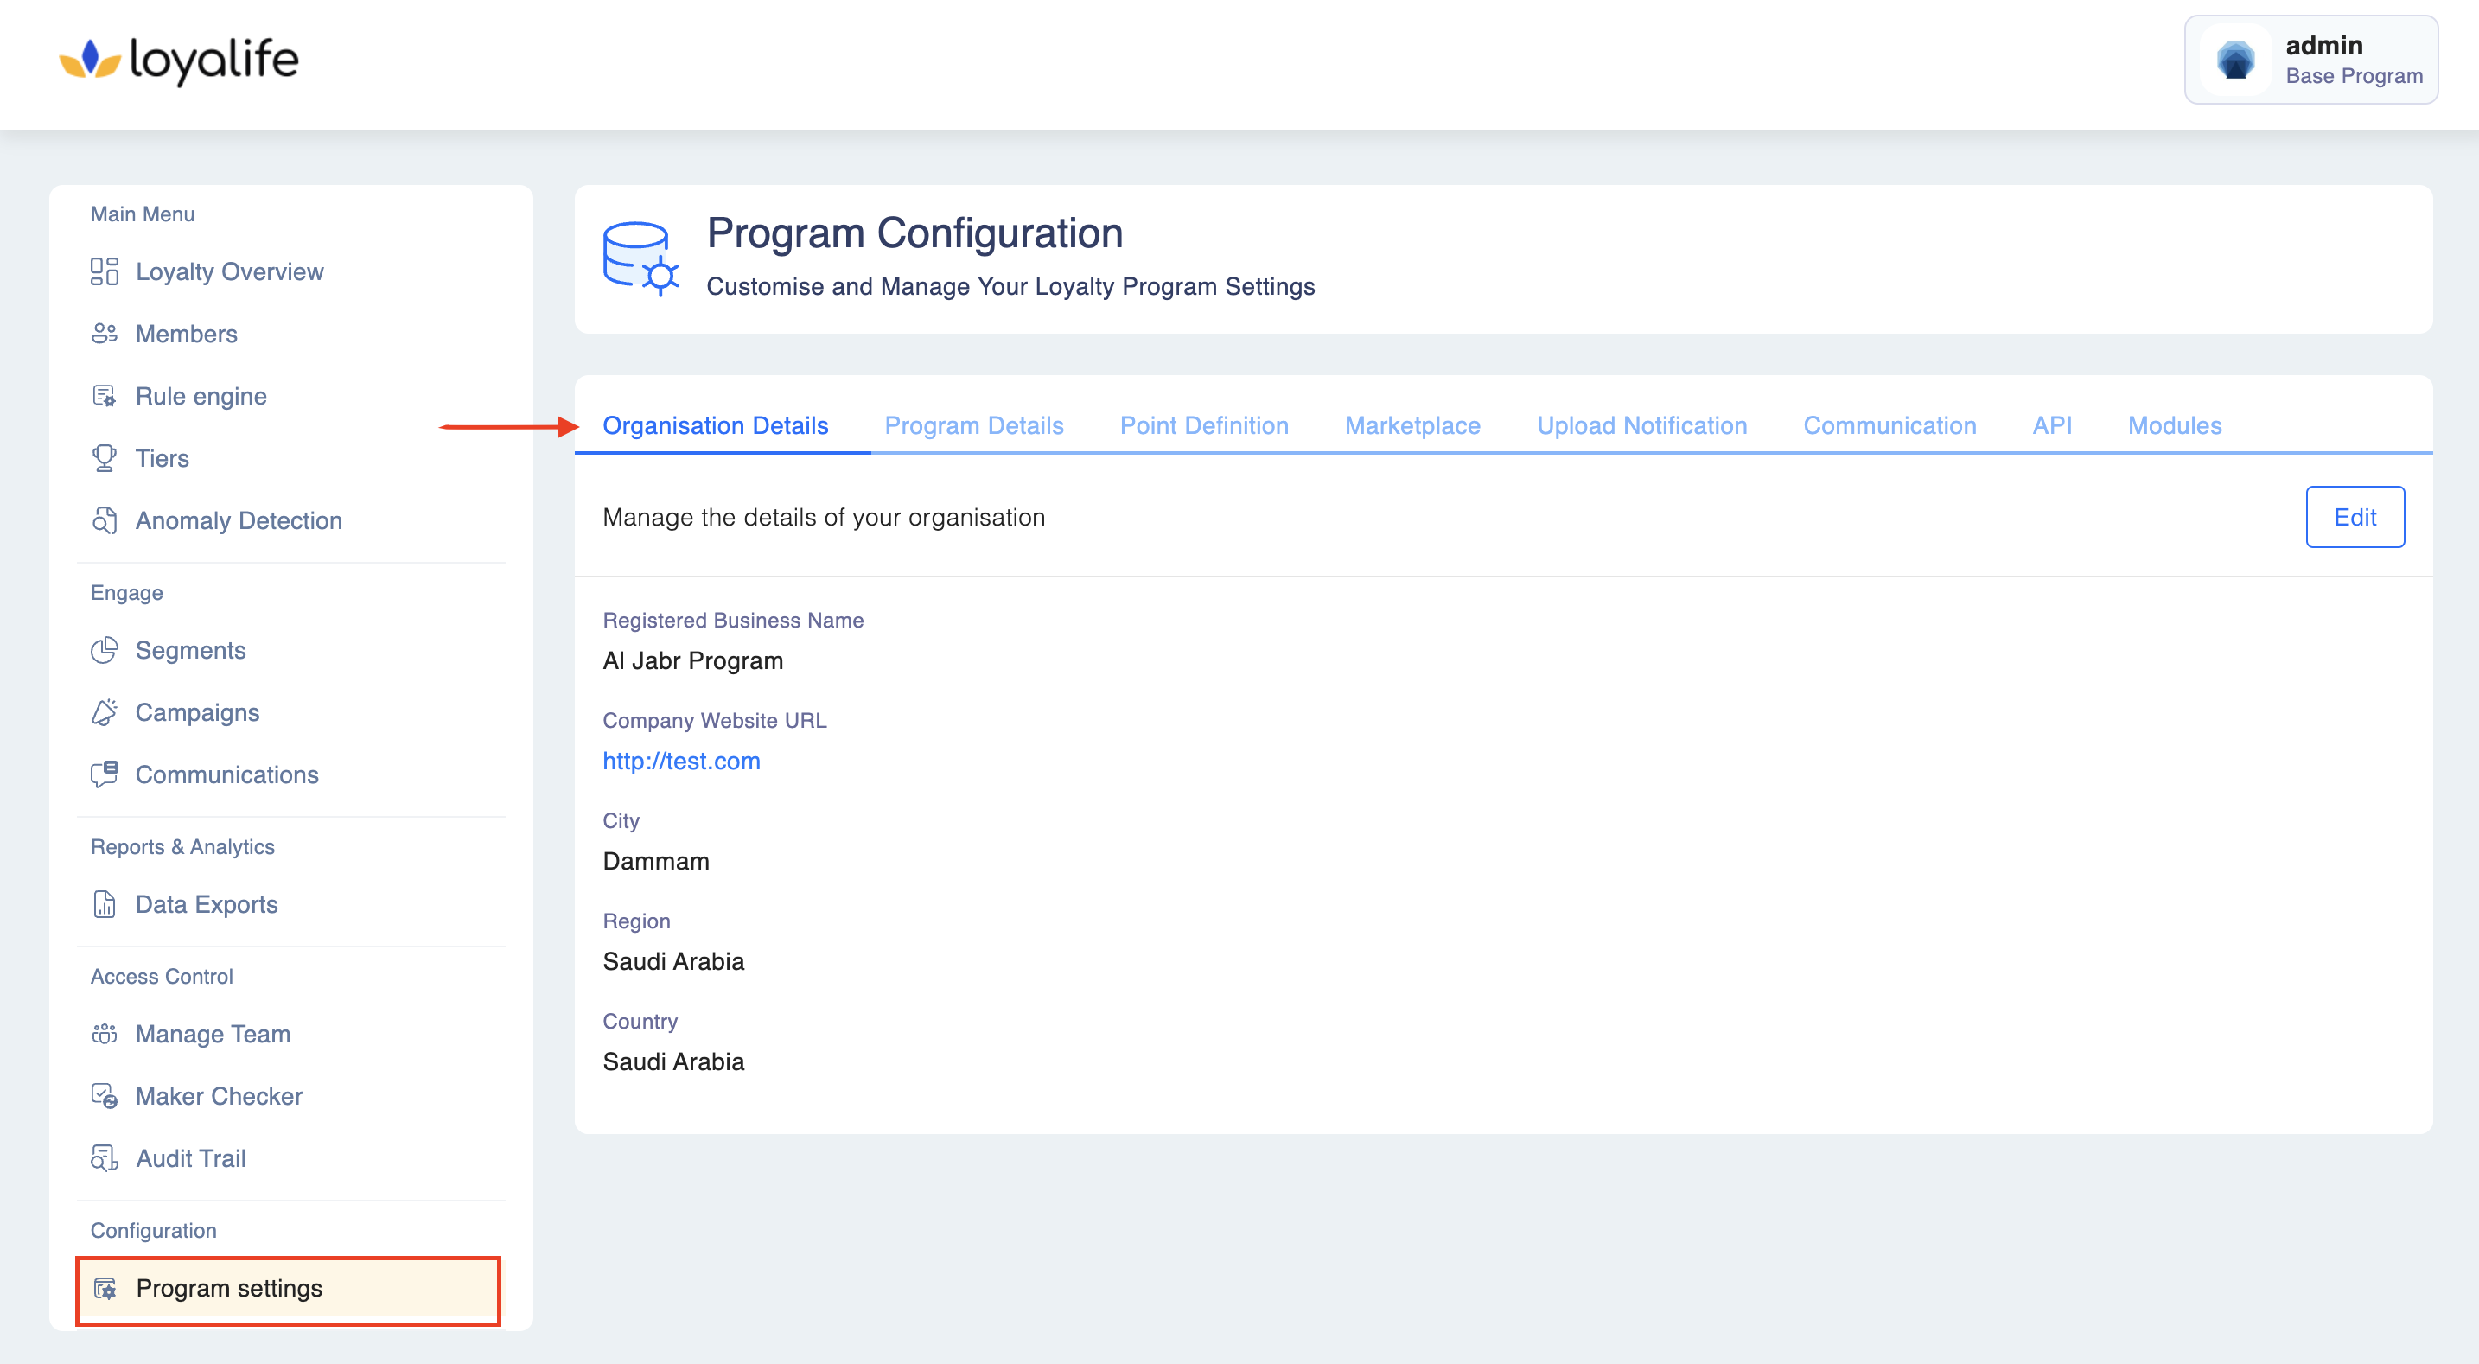The height and width of the screenshot is (1364, 2479).
Task: Click the admin profile avatar
Action: tap(2235, 60)
